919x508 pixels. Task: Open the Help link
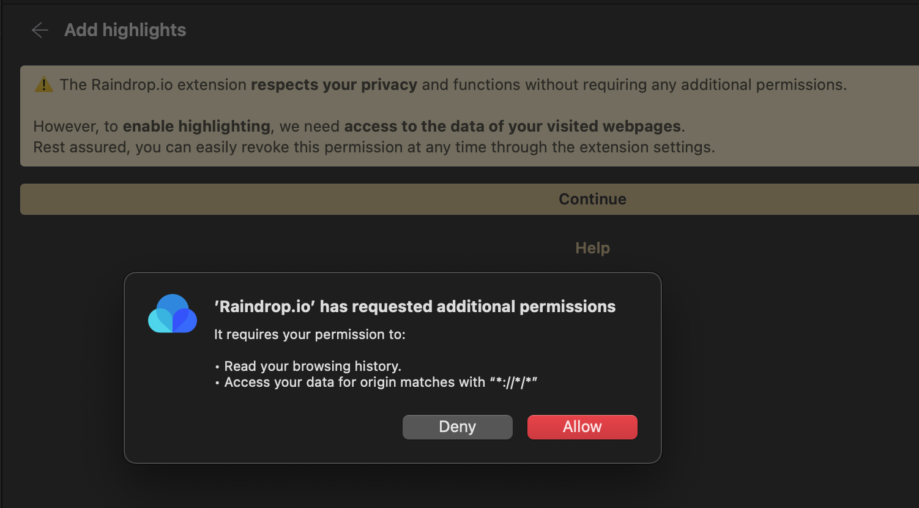(x=592, y=248)
